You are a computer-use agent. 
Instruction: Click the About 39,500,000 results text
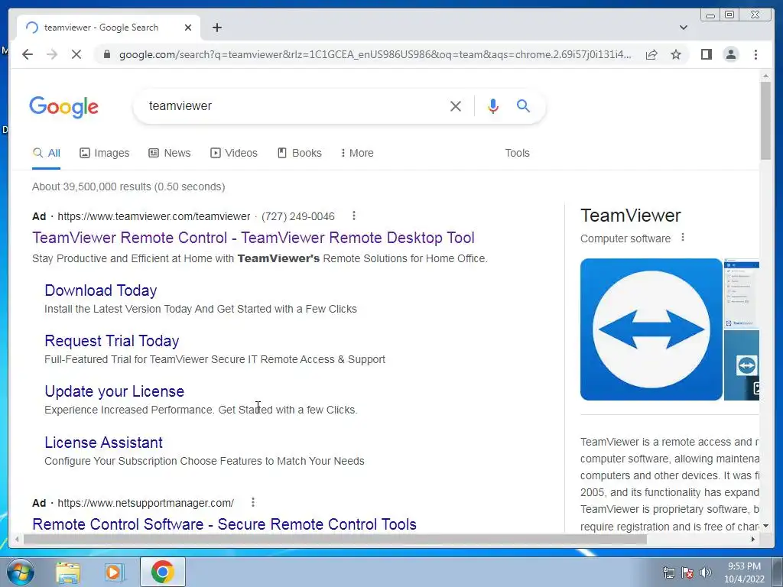[x=128, y=186]
